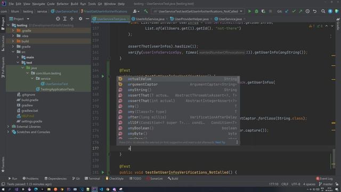Click the Select Opened File target icon
The height and width of the screenshot is (192, 341).
[58, 19]
